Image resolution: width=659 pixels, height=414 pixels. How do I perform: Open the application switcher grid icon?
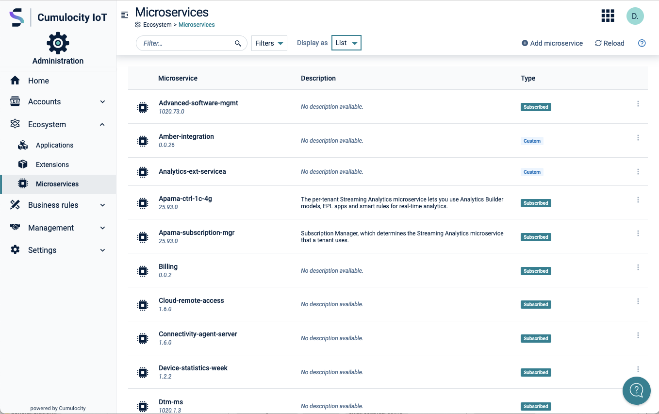(607, 16)
